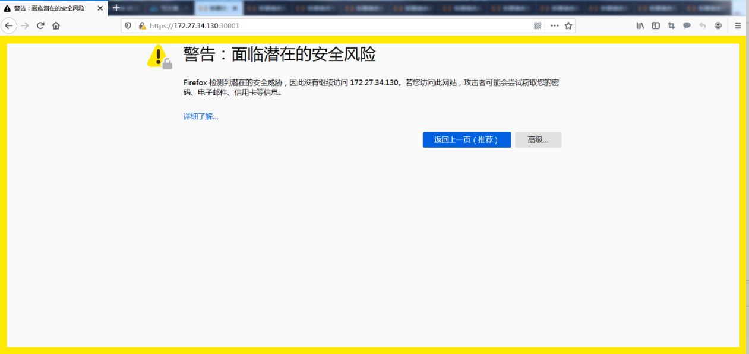Expand the 高级 advanced options

[538, 140]
